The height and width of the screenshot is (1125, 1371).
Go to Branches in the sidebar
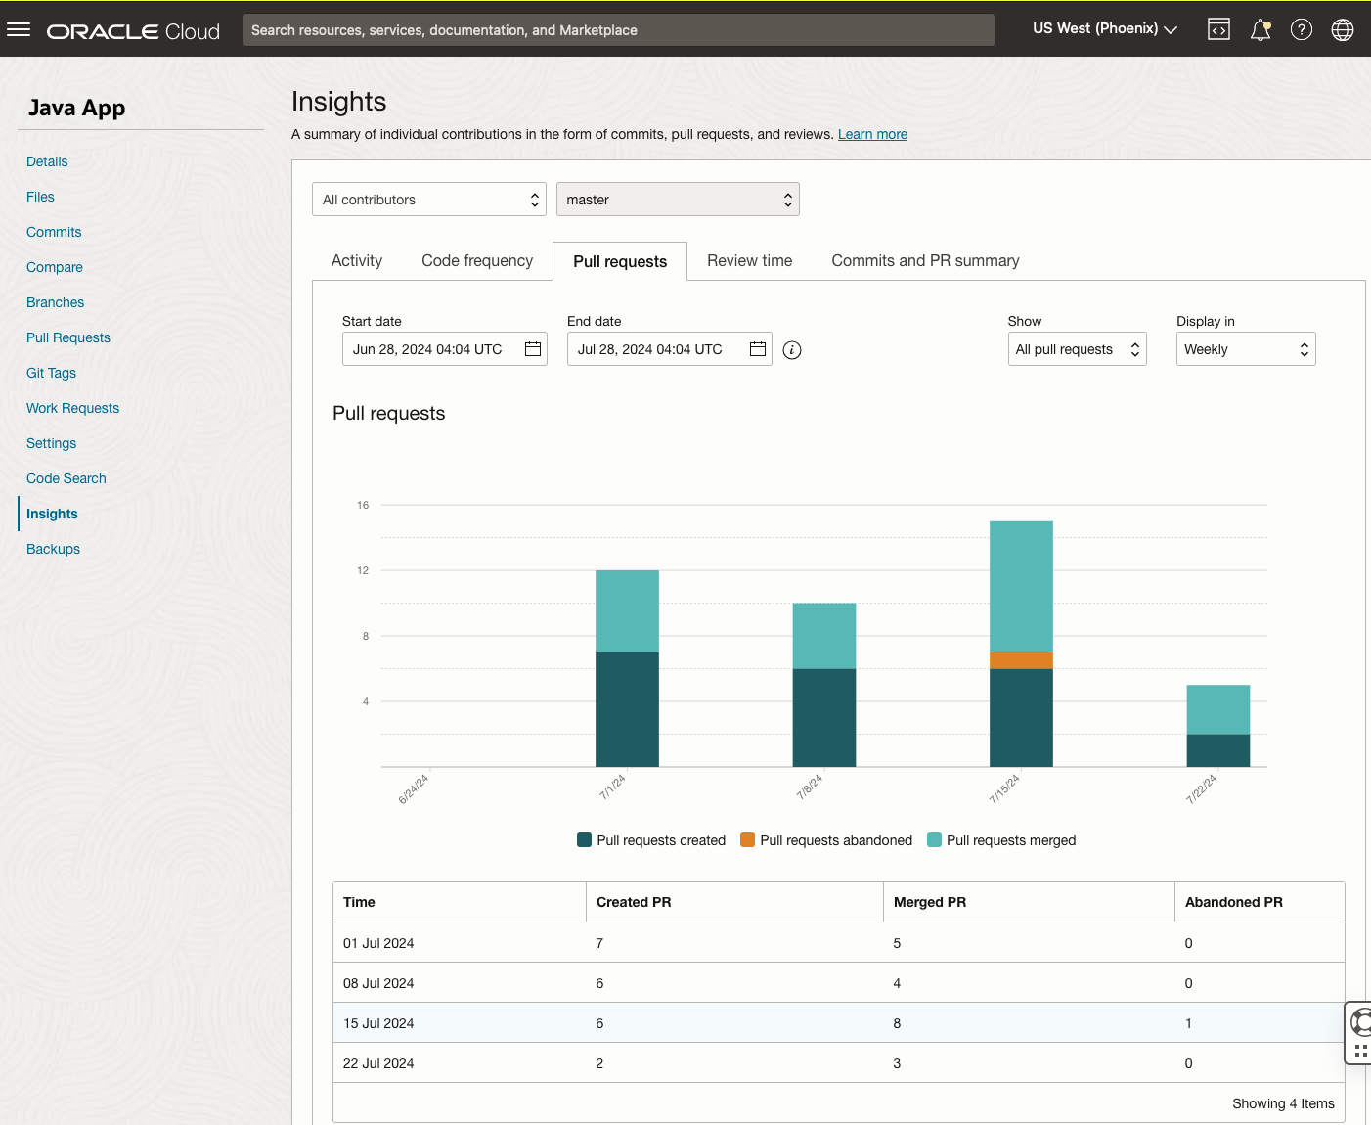click(x=55, y=302)
